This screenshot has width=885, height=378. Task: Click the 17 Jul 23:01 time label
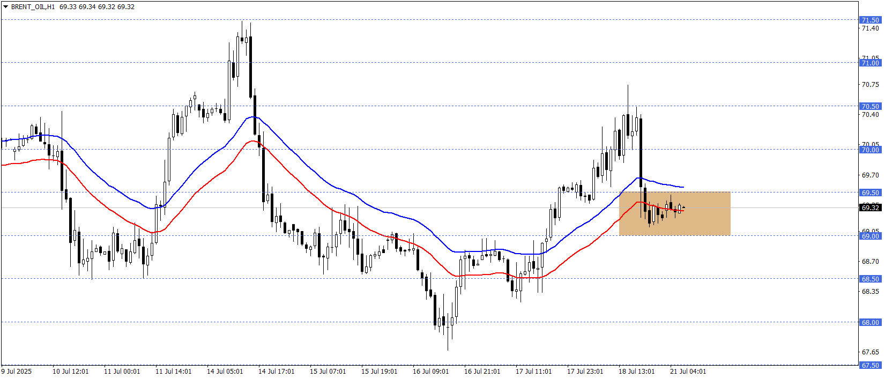pos(585,371)
